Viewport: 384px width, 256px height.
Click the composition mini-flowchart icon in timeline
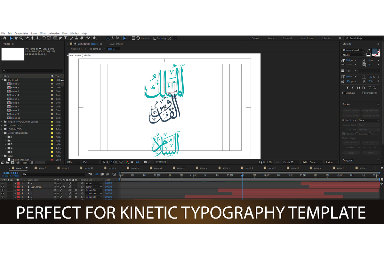(90, 174)
